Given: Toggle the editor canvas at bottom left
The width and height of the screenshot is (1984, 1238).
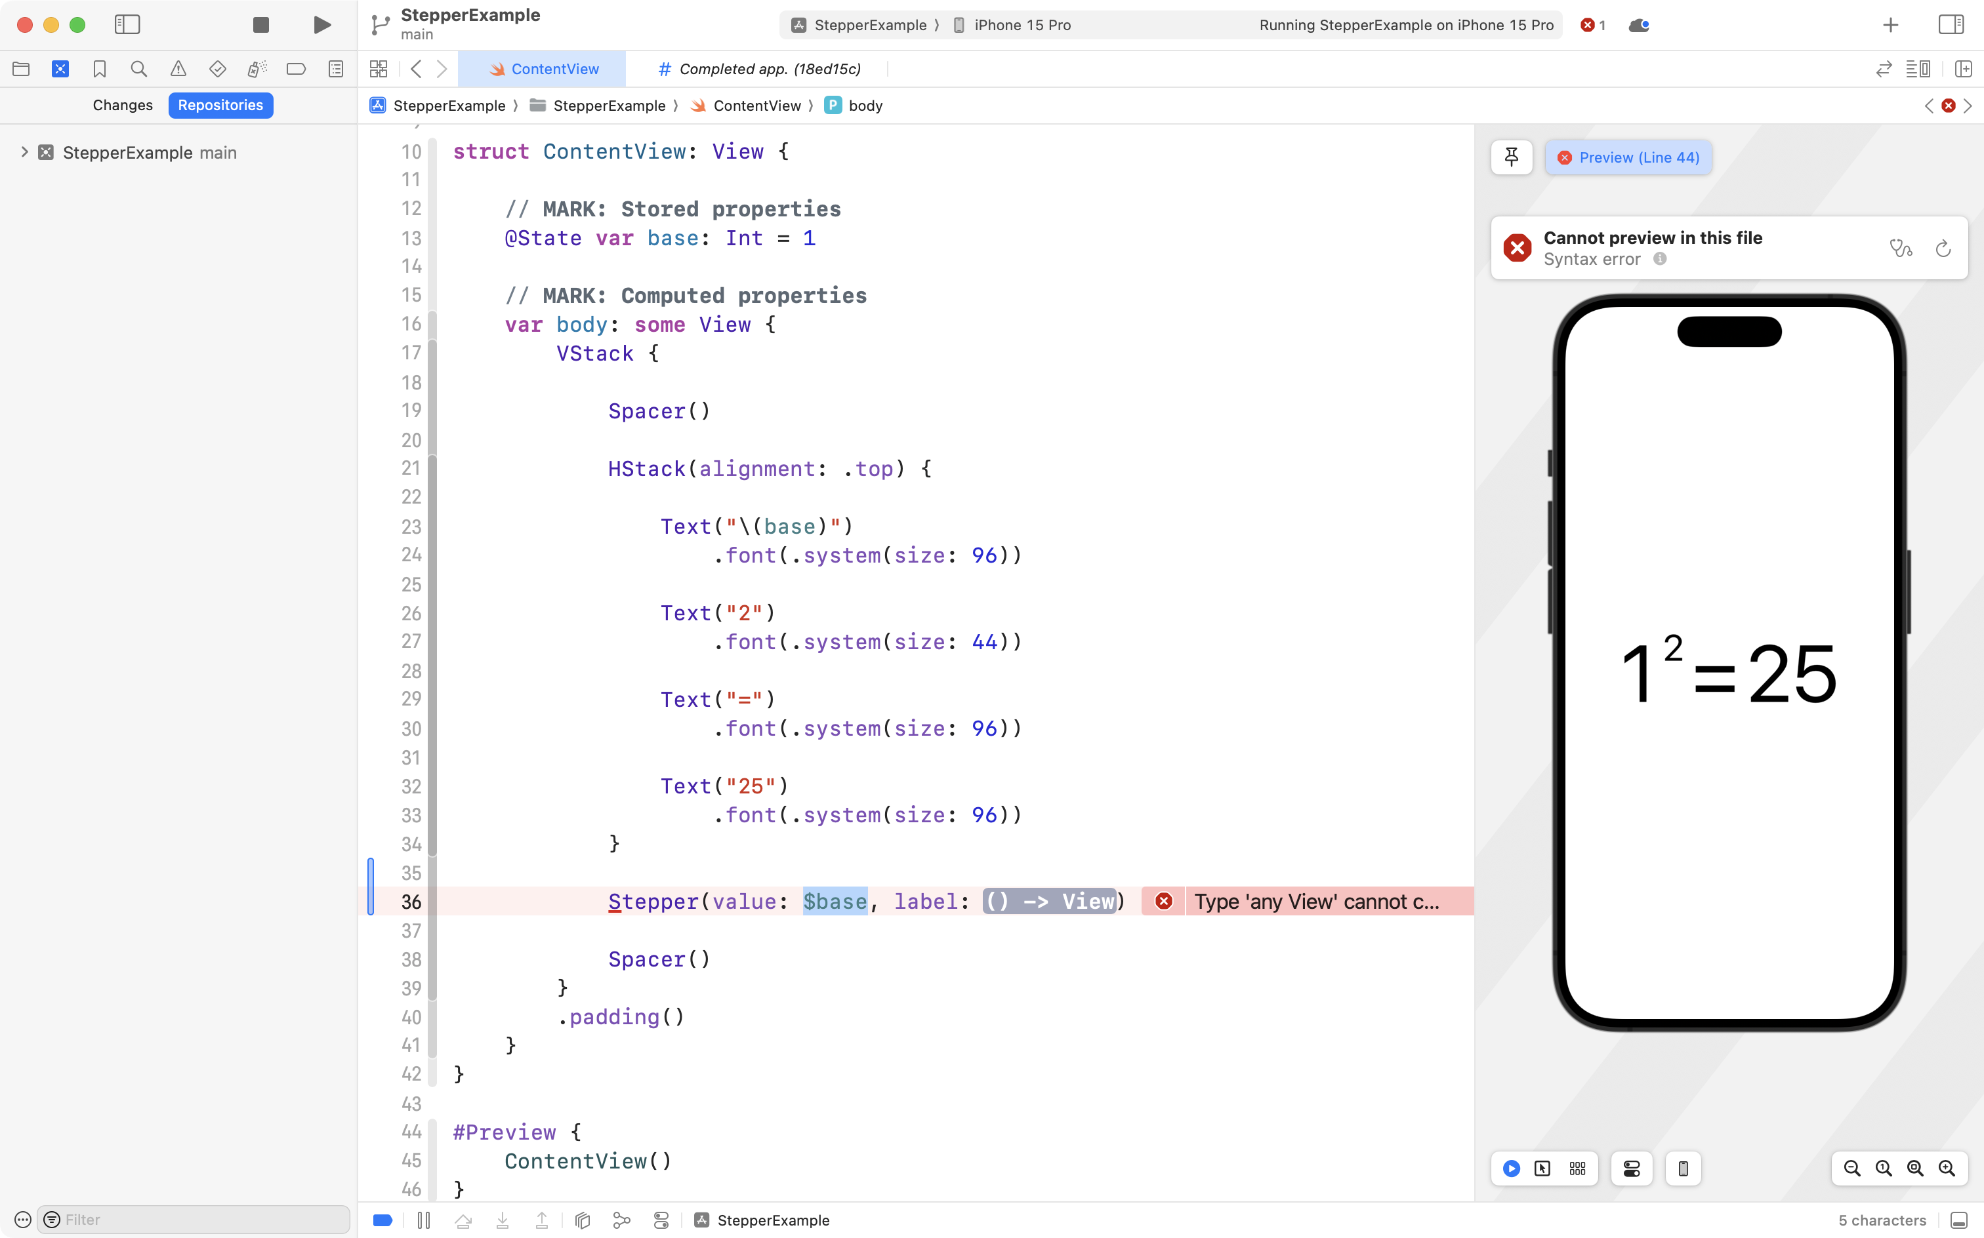Looking at the screenshot, I should (382, 1219).
